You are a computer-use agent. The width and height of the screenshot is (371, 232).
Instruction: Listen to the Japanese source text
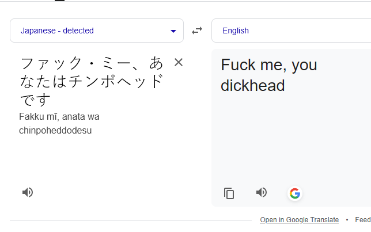[28, 192]
